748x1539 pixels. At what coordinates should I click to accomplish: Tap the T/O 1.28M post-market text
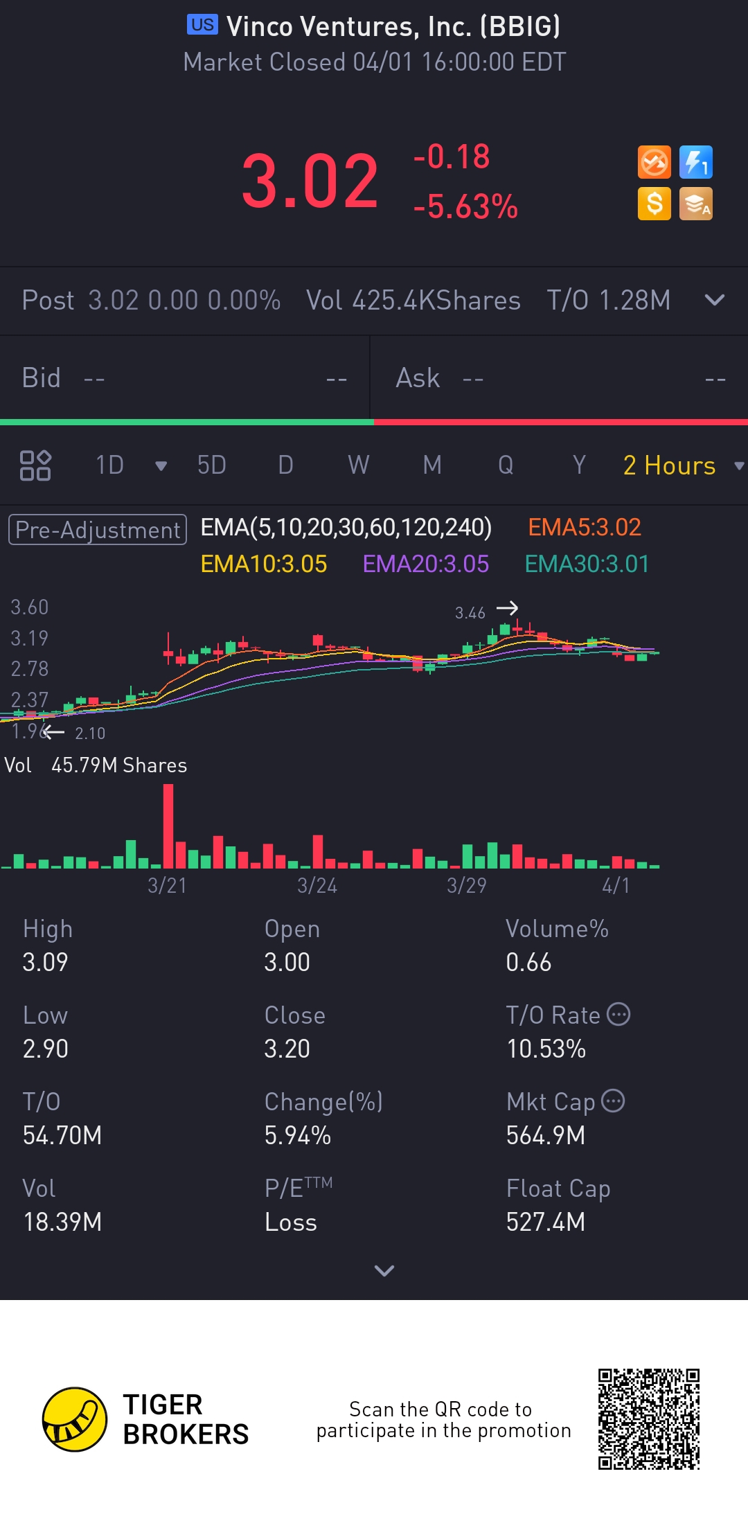609,301
